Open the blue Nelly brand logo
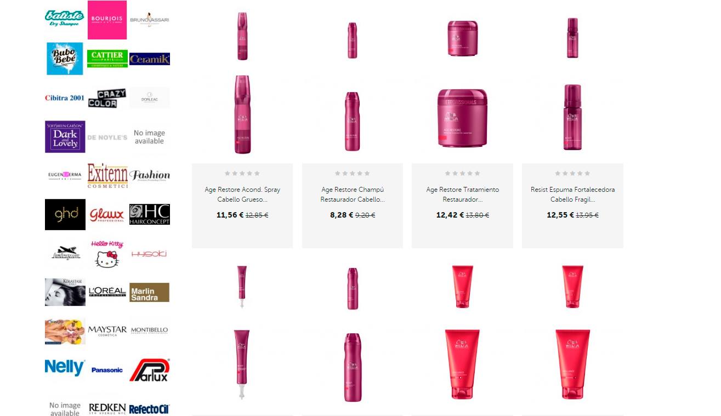 point(65,367)
